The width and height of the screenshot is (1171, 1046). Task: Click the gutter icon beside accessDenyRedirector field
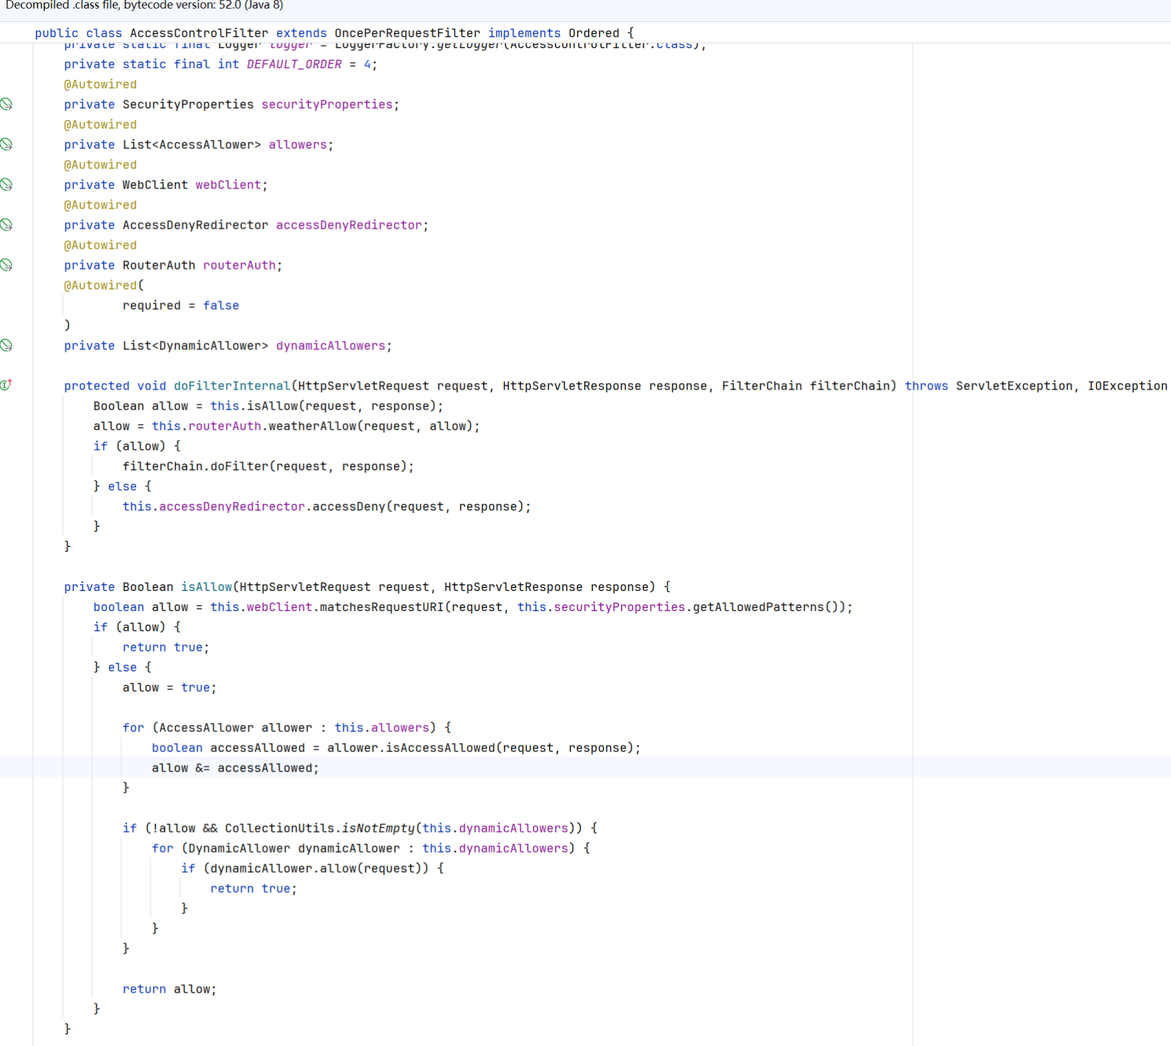7,225
